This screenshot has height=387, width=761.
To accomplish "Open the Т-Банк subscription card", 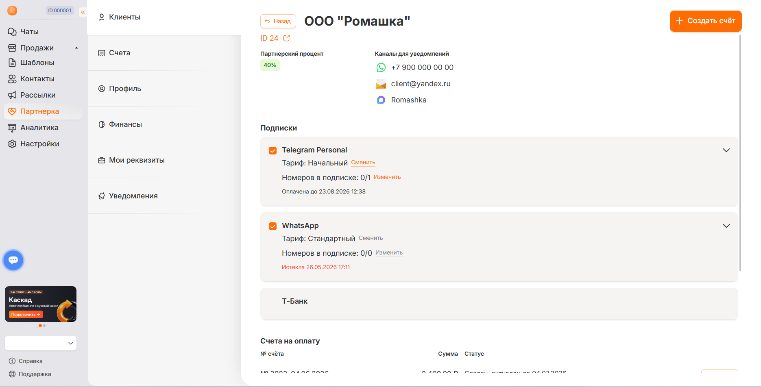I will click(x=499, y=304).
